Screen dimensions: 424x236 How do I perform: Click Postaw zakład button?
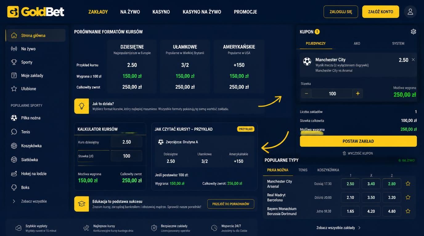point(358,141)
